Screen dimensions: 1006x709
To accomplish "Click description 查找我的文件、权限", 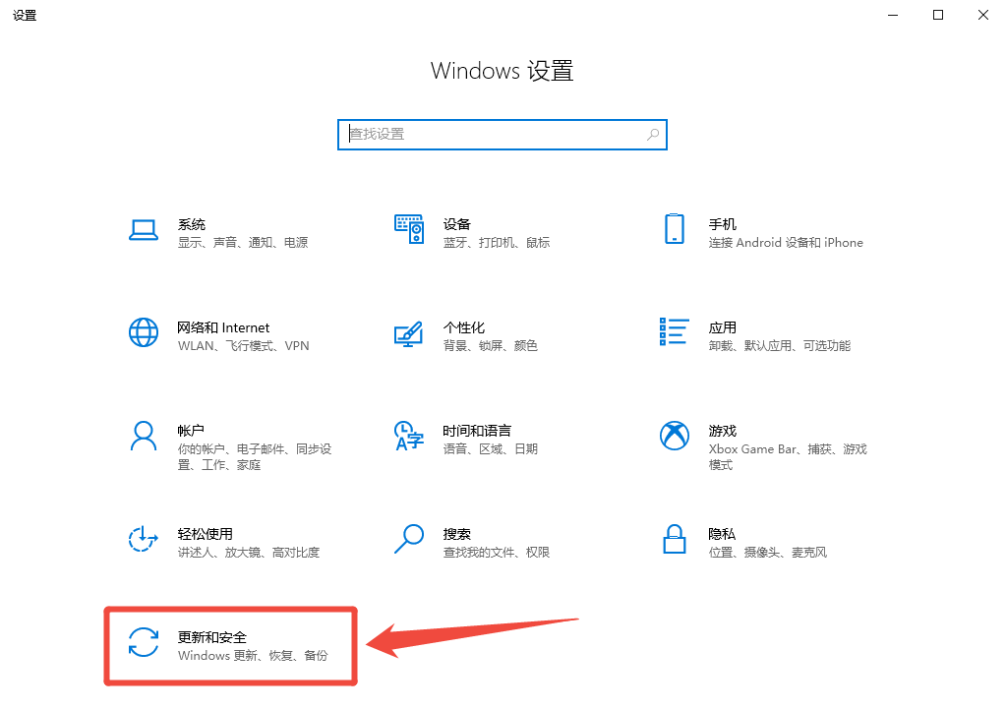I will click(497, 553).
